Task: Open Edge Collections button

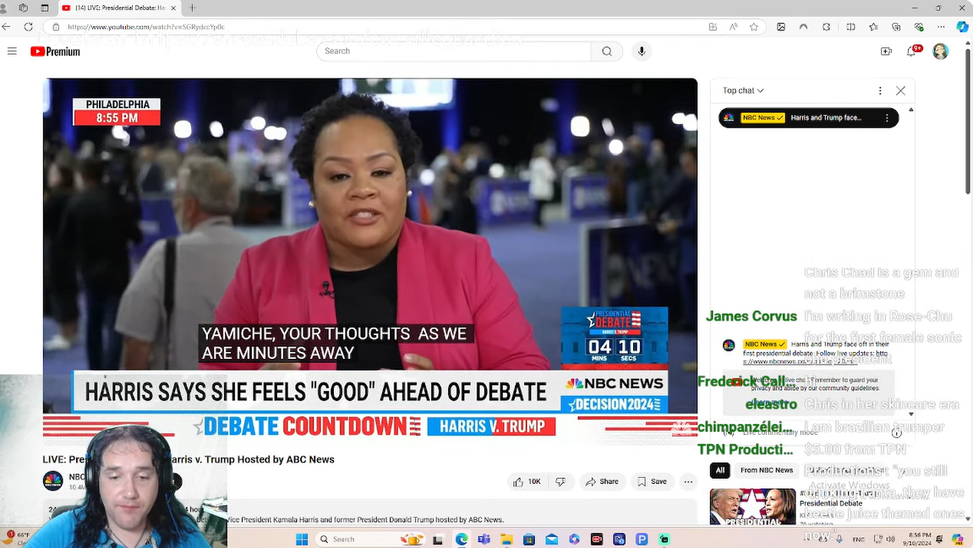Action: click(x=896, y=27)
